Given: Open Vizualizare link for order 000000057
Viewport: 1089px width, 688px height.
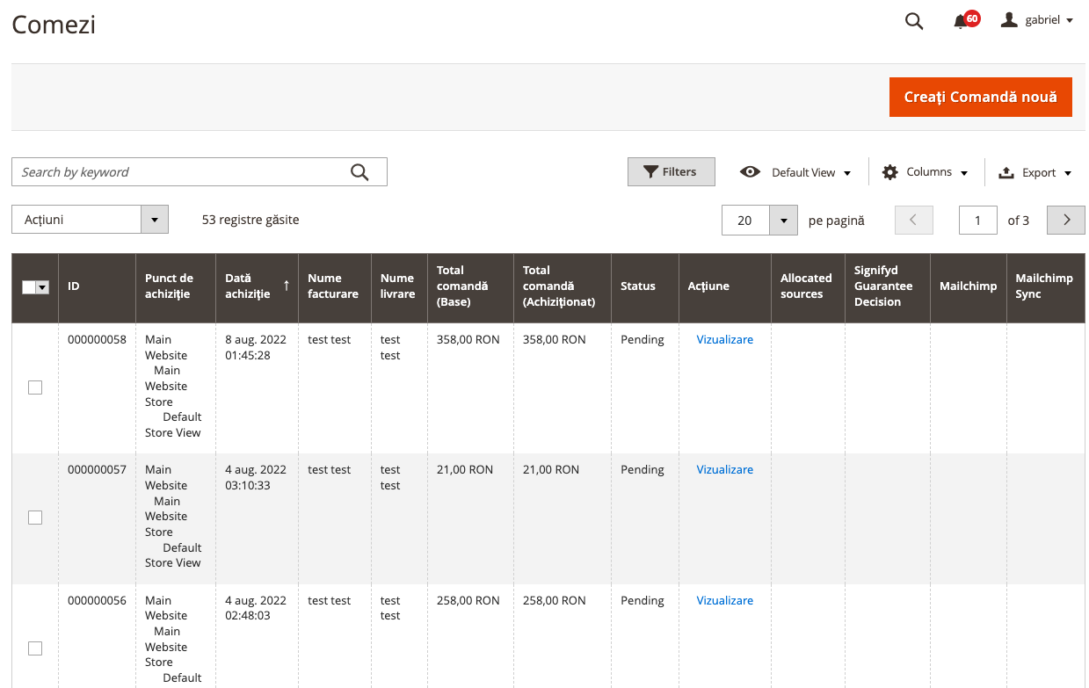Looking at the screenshot, I should (725, 470).
